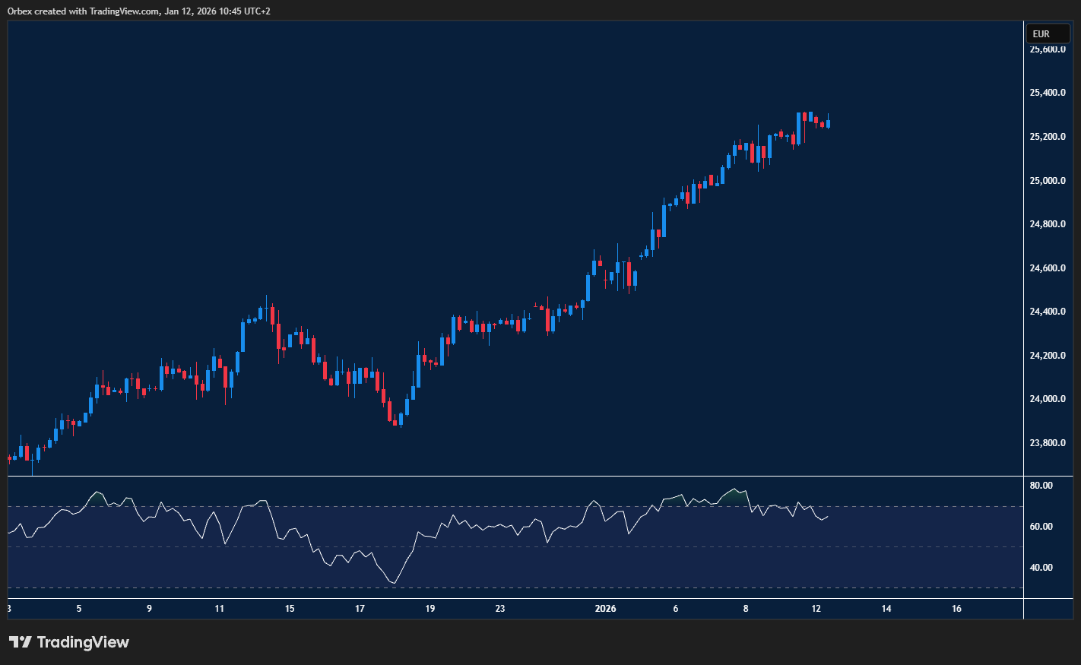Click the 80.00 RSI scale label
1081x665 pixels.
[x=1041, y=486]
